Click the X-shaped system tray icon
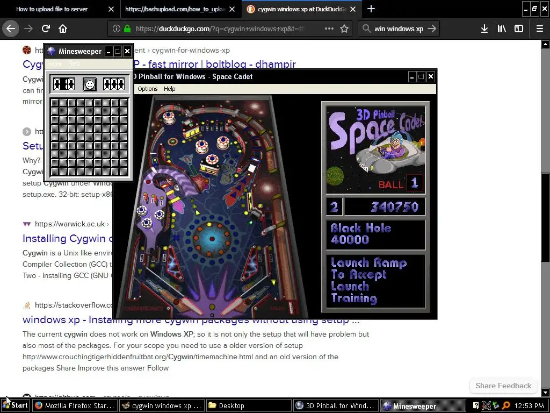Image resolution: width=550 pixels, height=413 pixels. 486,405
